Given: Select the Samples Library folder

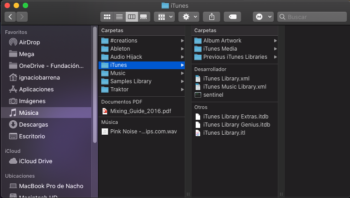Looking at the screenshot, I should pos(142,81).
